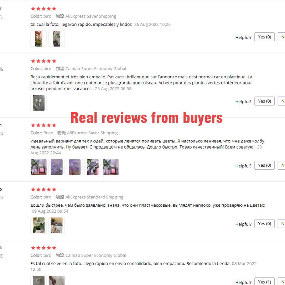
Task: Open second purple thumbnail in Rose review
Action: pyautogui.click(x=57, y=167)
